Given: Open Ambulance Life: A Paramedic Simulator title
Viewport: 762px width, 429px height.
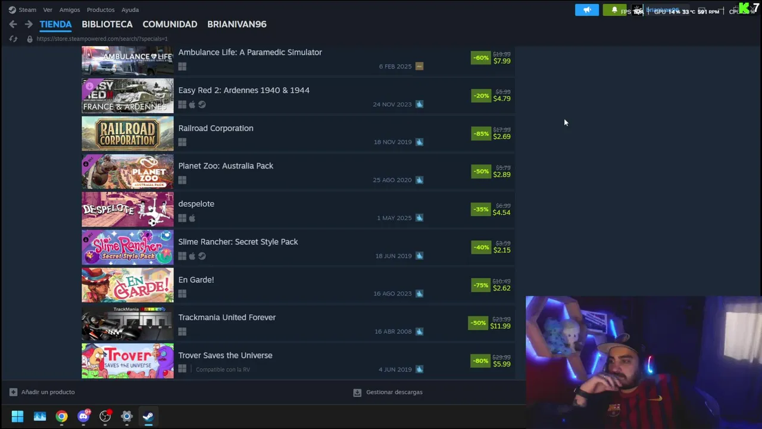Looking at the screenshot, I should click(x=250, y=52).
